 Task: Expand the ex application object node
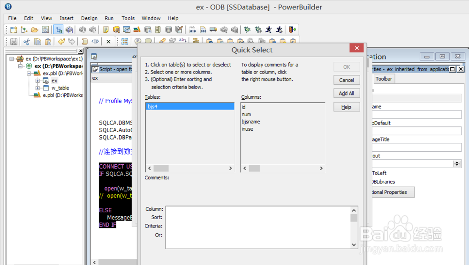pos(38,81)
